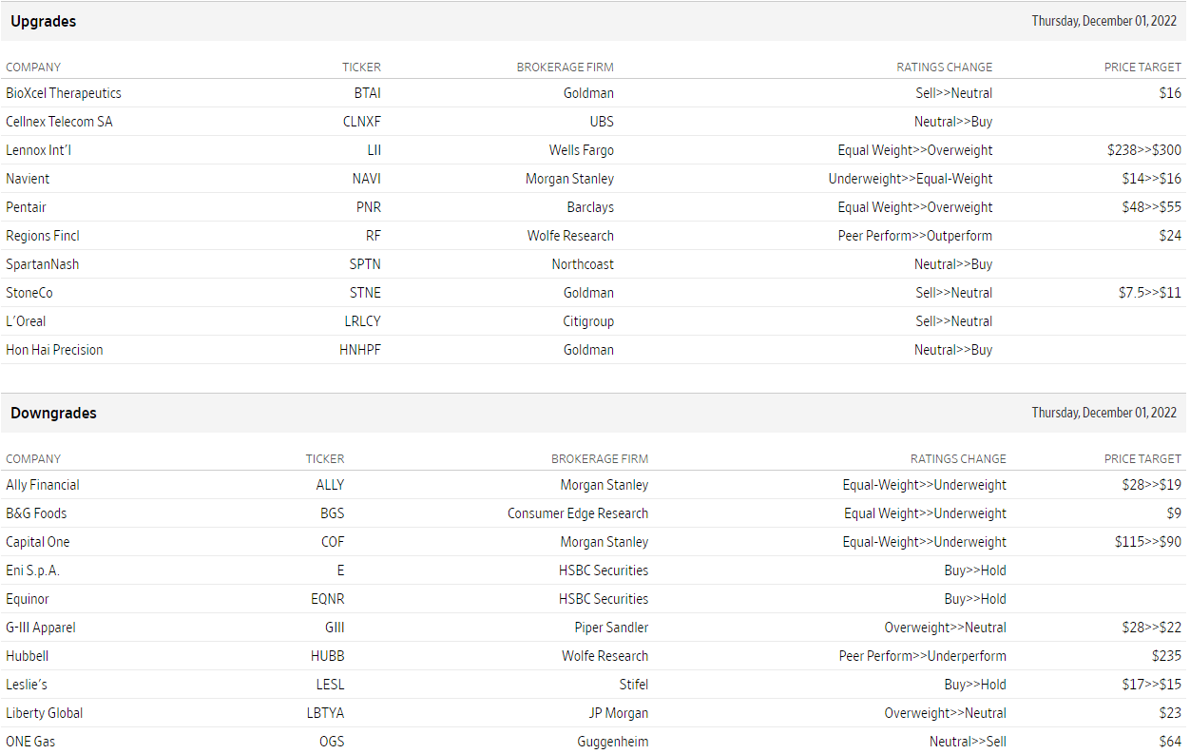Click the Downgrades section heading
This screenshot has height=754, width=1190.
tap(53, 413)
